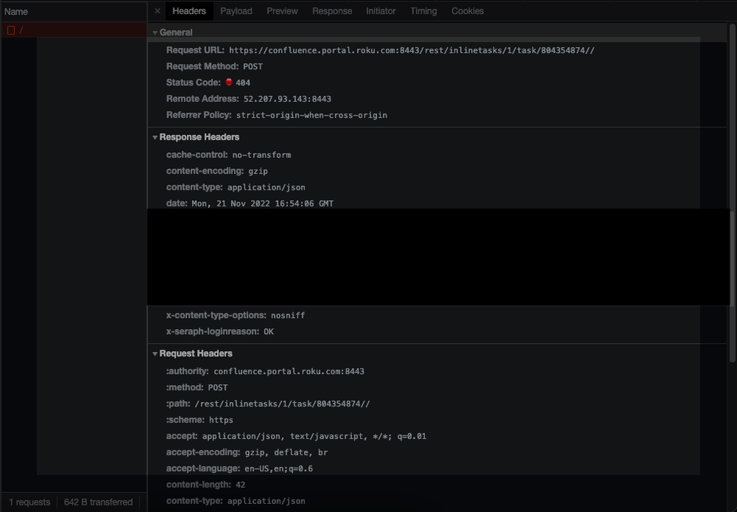Collapse the General section

(155, 32)
